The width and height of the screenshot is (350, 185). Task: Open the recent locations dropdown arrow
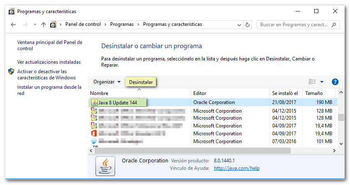pos(35,25)
